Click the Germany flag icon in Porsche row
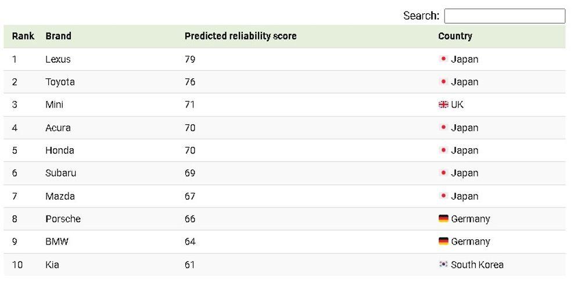Screen dimensions: 581x291 (x=443, y=219)
